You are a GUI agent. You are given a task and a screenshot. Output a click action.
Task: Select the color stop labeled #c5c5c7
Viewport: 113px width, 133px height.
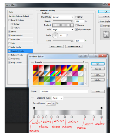(x=85, y=116)
